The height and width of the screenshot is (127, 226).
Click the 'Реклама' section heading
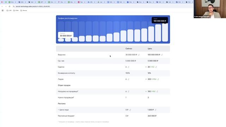[x=62, y=104]
